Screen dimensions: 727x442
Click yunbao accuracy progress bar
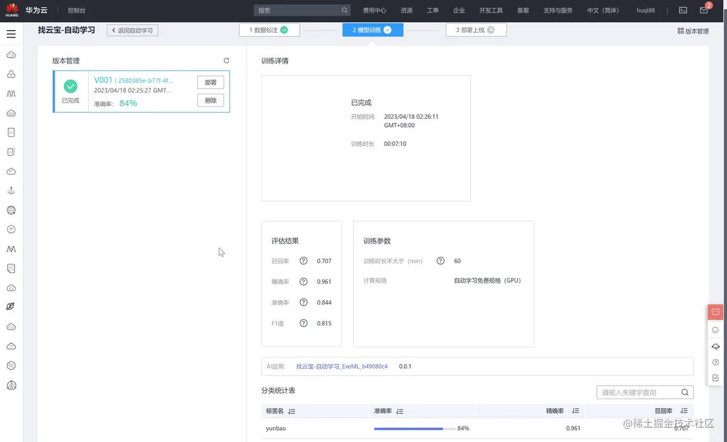(415, 428)
